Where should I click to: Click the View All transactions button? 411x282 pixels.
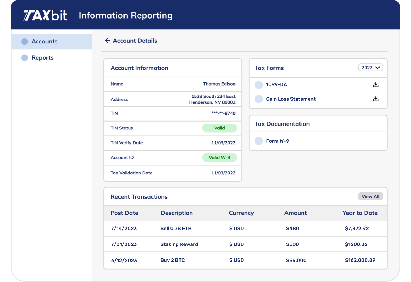(x=370, y=196)
